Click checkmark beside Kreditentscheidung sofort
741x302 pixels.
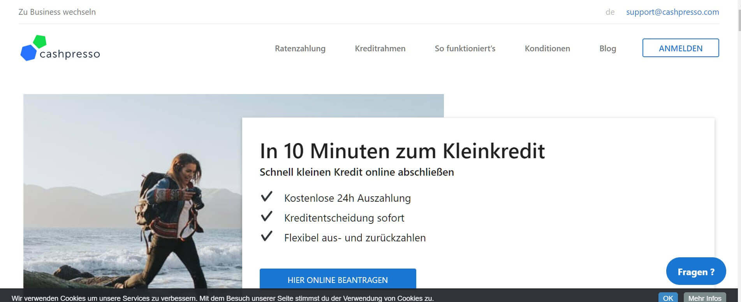(x=267, y=216)
